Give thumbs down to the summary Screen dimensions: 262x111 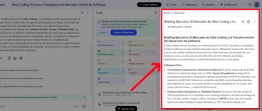coord(21,58)
